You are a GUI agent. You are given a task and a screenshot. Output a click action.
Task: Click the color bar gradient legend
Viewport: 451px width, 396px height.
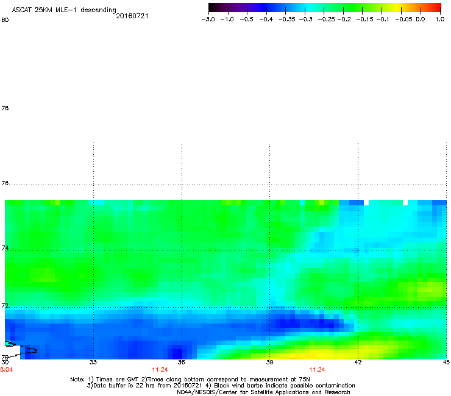pos(325,8)
